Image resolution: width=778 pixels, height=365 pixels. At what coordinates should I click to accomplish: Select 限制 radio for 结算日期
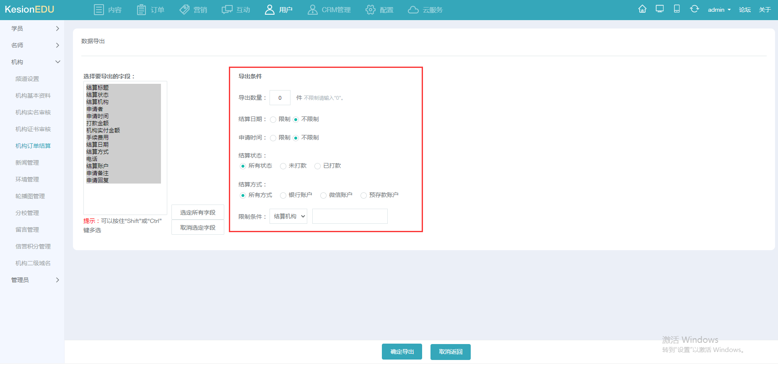[273, 119]
